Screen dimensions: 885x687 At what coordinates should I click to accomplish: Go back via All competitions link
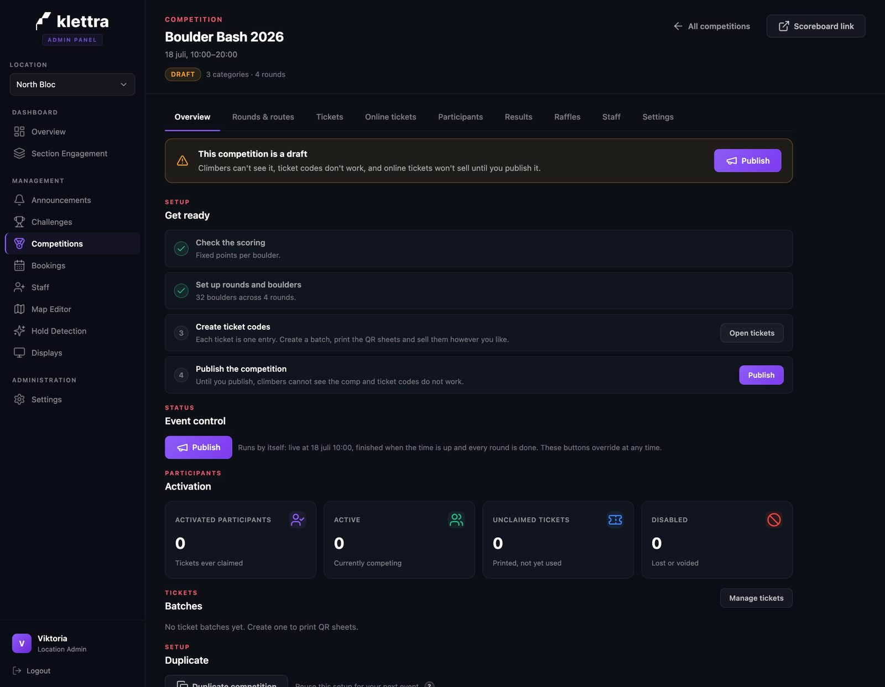(x=711, y=26)
